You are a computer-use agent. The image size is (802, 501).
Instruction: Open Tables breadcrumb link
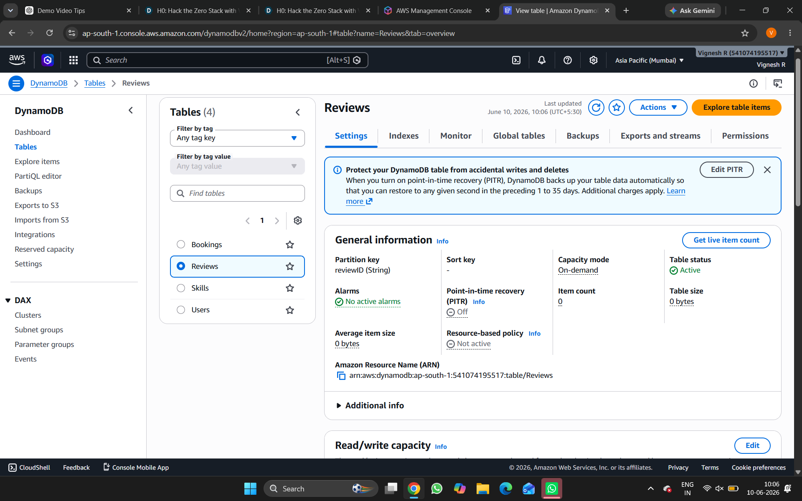(95, 83)
